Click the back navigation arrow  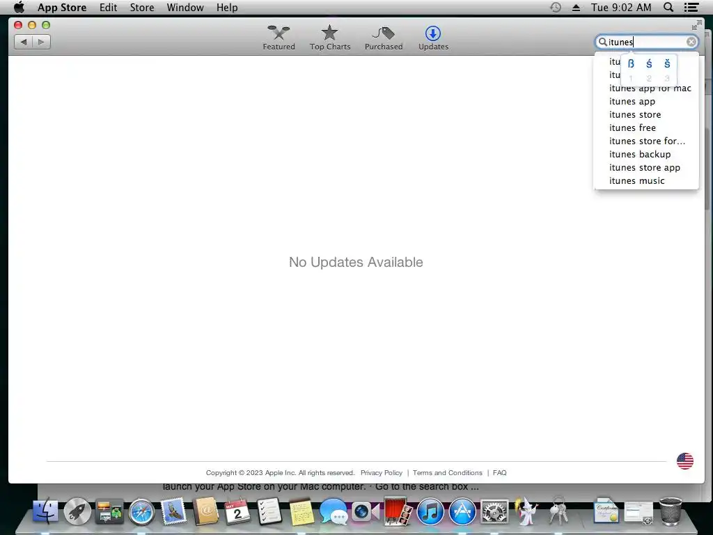24,42
